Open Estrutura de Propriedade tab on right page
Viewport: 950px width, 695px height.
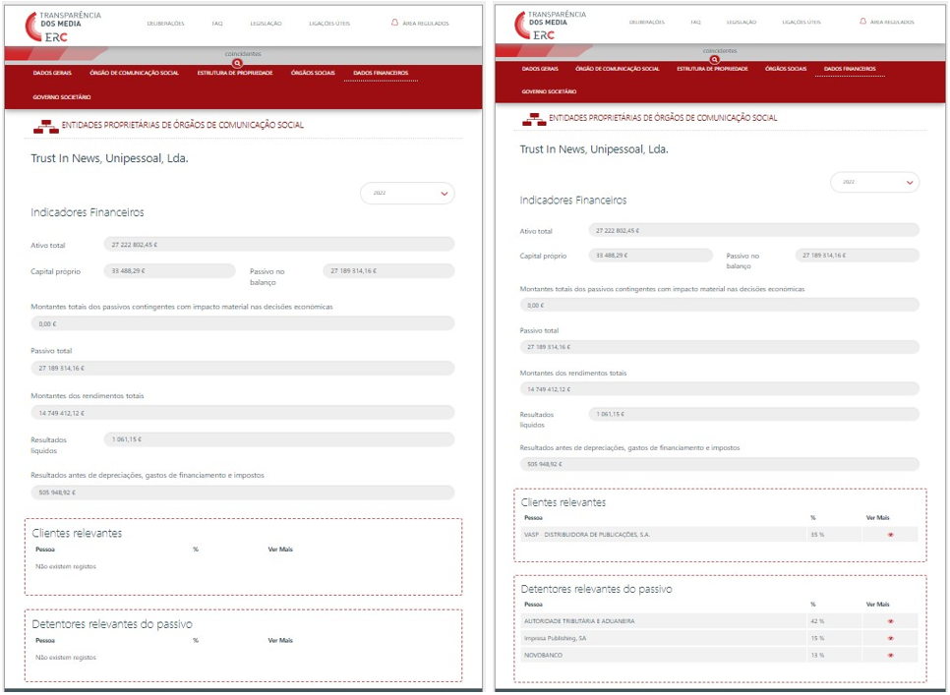coord(712,69)
